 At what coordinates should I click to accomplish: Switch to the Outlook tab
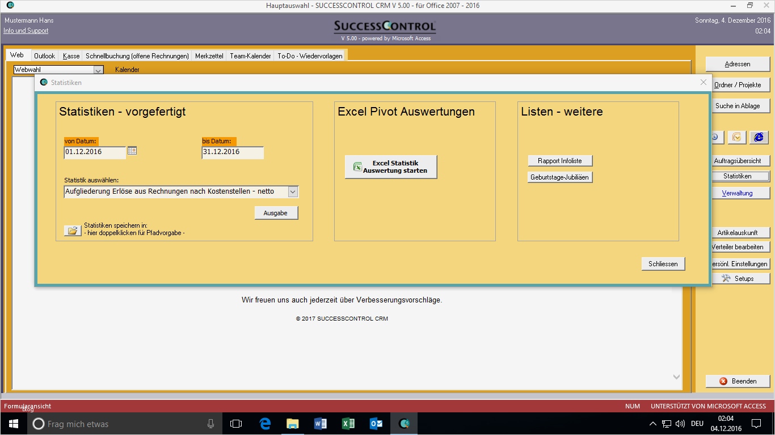tap(44, 56)
